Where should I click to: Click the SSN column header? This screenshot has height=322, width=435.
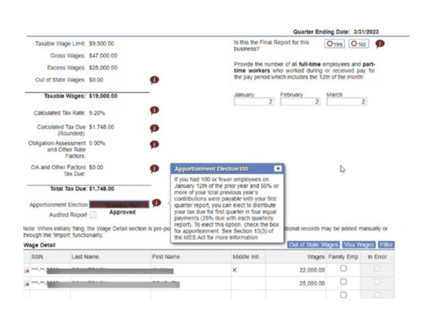pyautogui.click(x=37, y=257)
